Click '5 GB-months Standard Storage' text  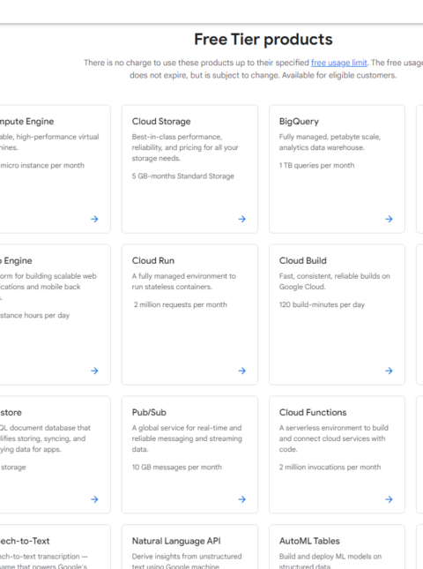[x=183, y=176]
